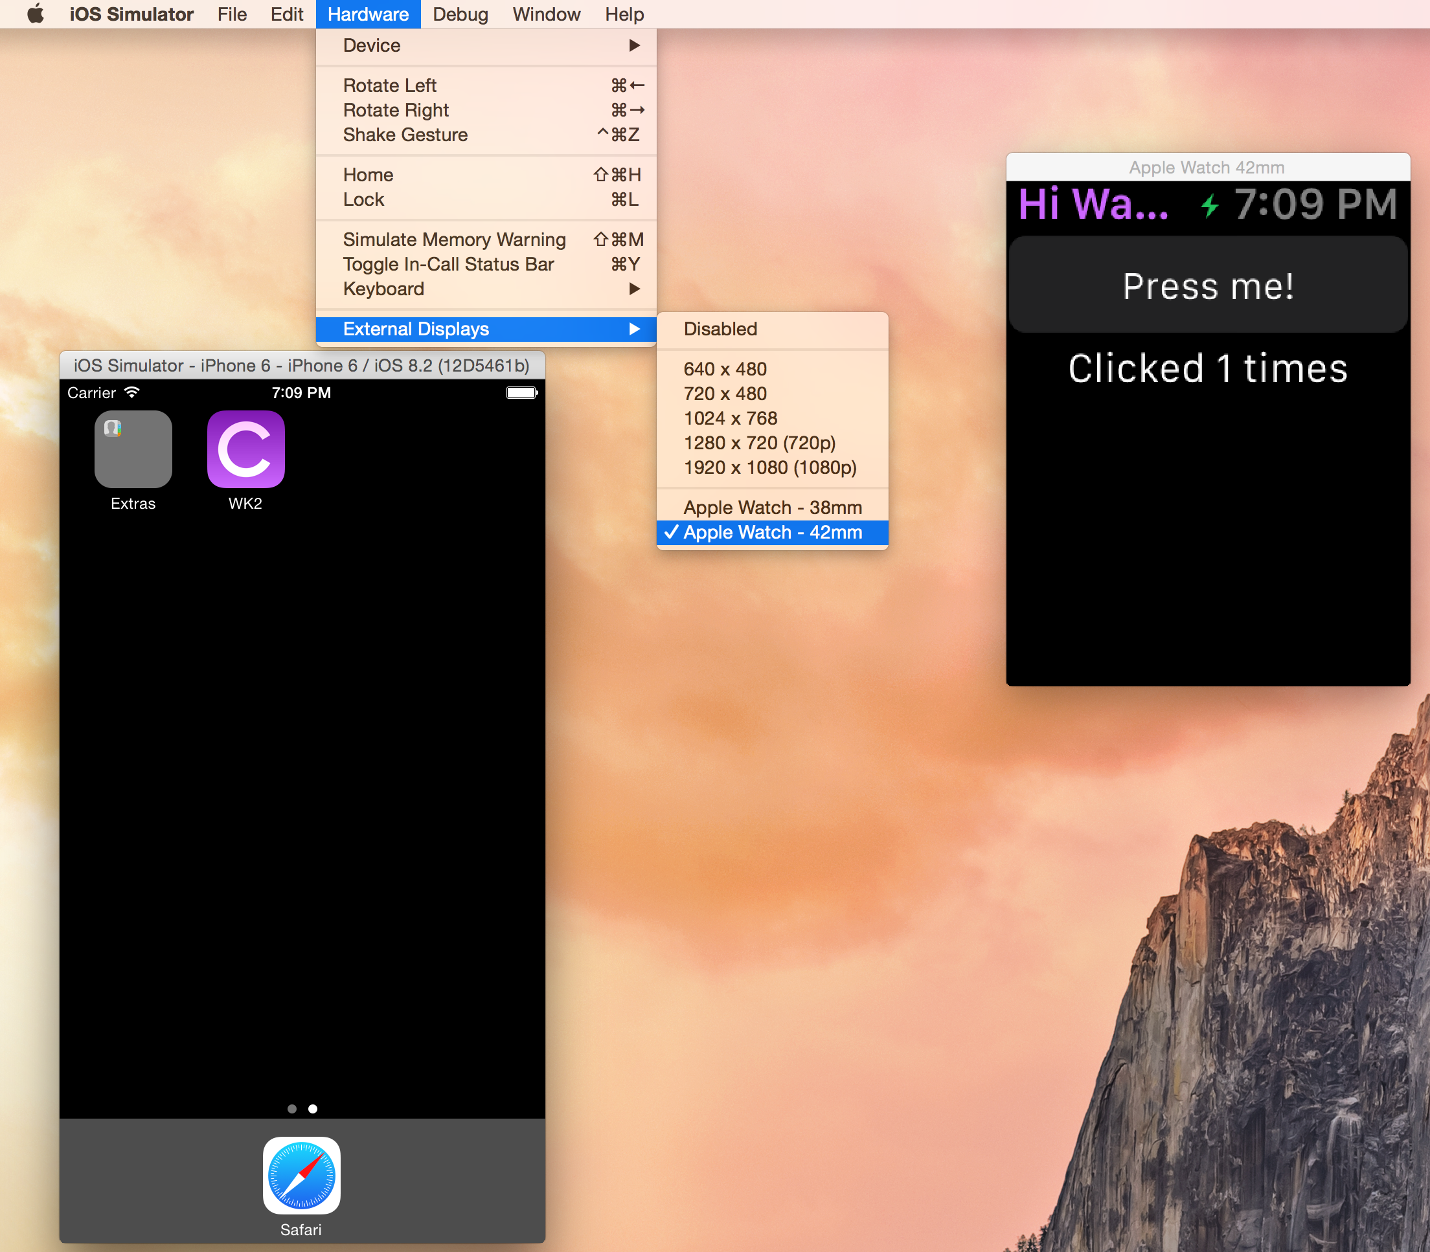Viewport: 1430px width, 1252px height.
Task: Open the Debug menu
Action: click(x=460, y=14)
